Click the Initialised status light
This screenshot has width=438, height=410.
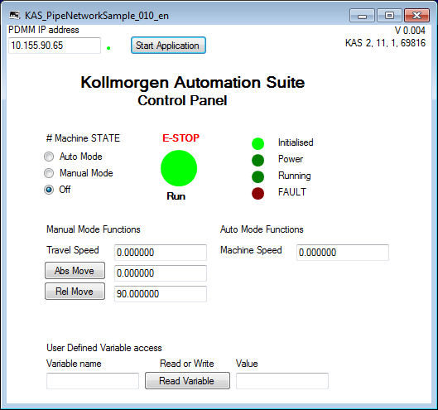point(258,143)
